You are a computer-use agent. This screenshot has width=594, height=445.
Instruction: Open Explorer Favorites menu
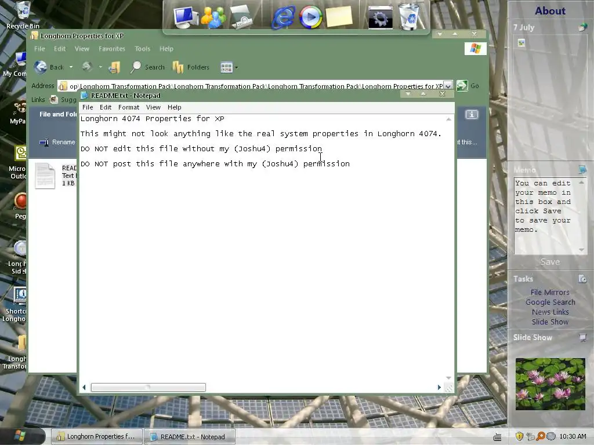point(112,49)
